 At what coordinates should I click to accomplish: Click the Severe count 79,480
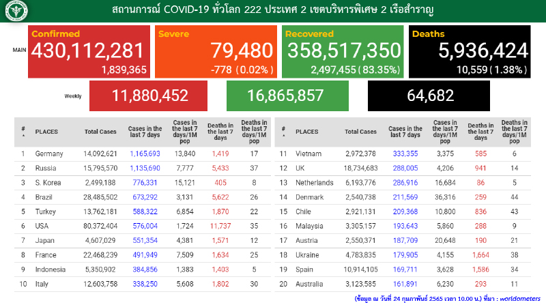tap(242, 50)
